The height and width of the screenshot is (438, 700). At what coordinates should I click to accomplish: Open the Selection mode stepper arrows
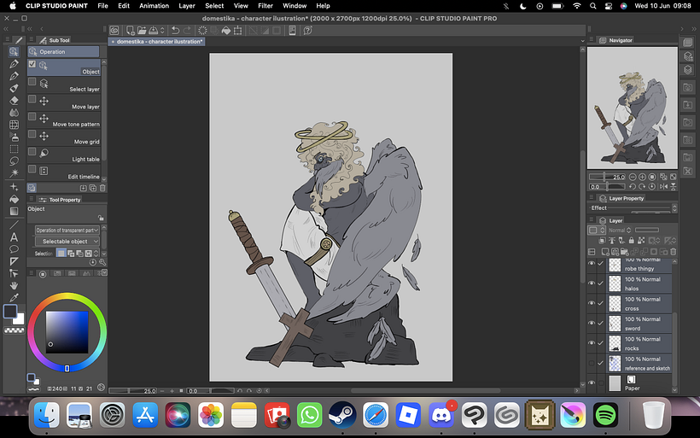click(96, 254)
